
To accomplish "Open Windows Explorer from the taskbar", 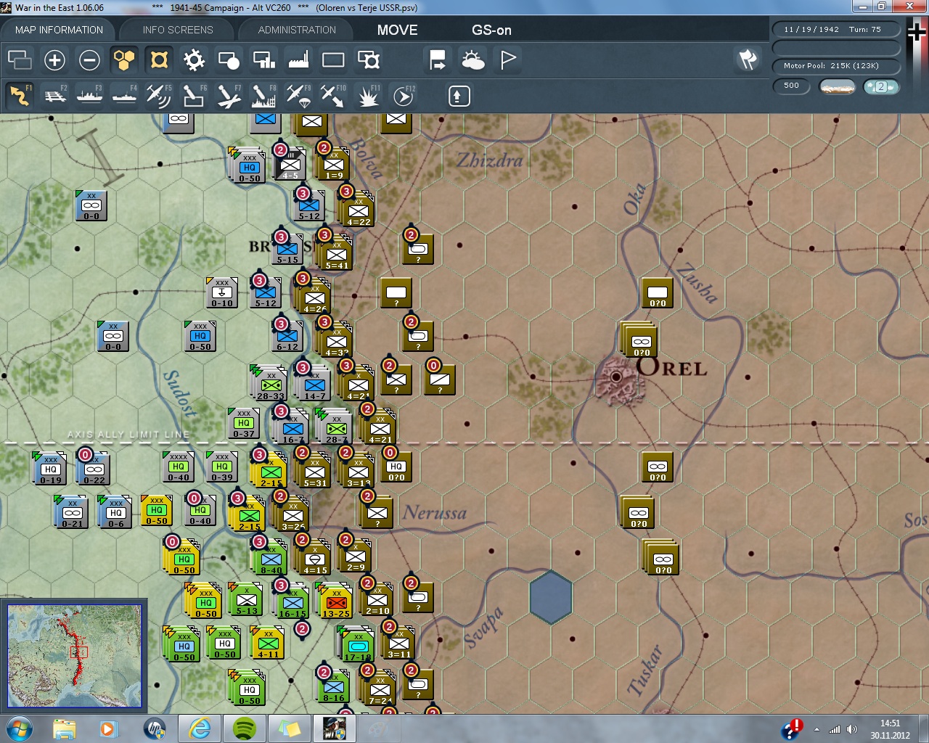I will point(65,728).
